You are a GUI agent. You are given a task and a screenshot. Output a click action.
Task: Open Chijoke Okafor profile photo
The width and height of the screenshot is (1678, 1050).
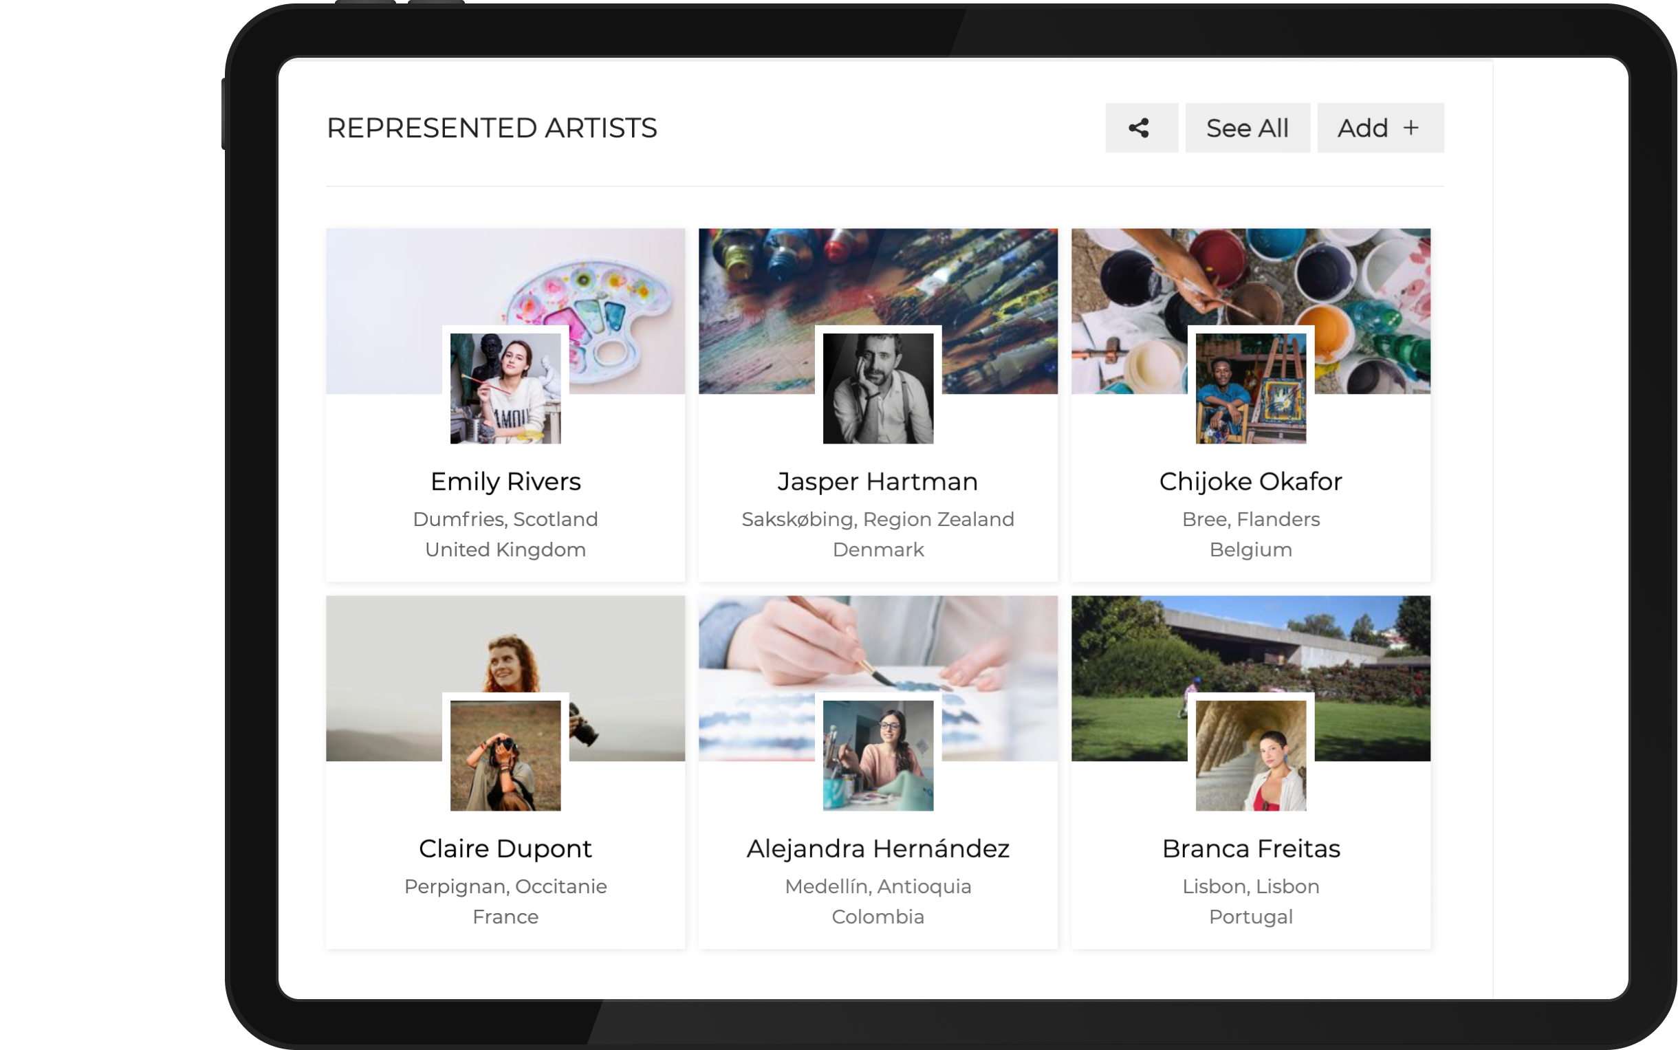(1251, 389)
